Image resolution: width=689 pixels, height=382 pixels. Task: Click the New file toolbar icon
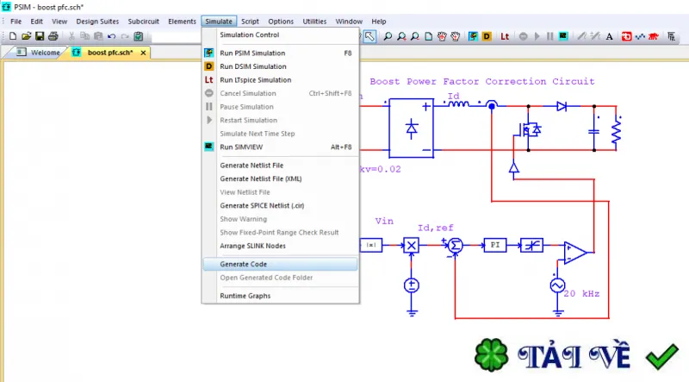coord(13,36)
